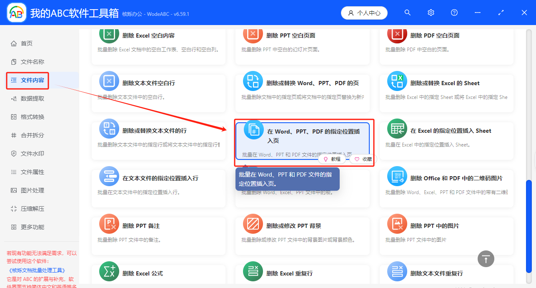Select the 删除 PPT 备注 tool icon

(x=109, y=224)
